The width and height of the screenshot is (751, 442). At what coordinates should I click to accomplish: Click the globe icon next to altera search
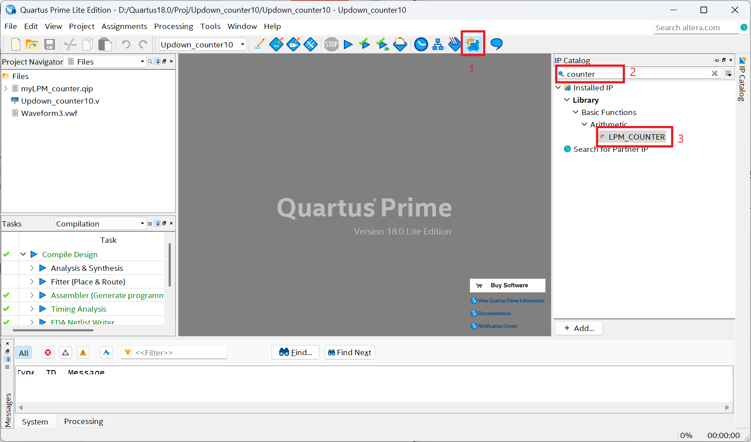744,27
